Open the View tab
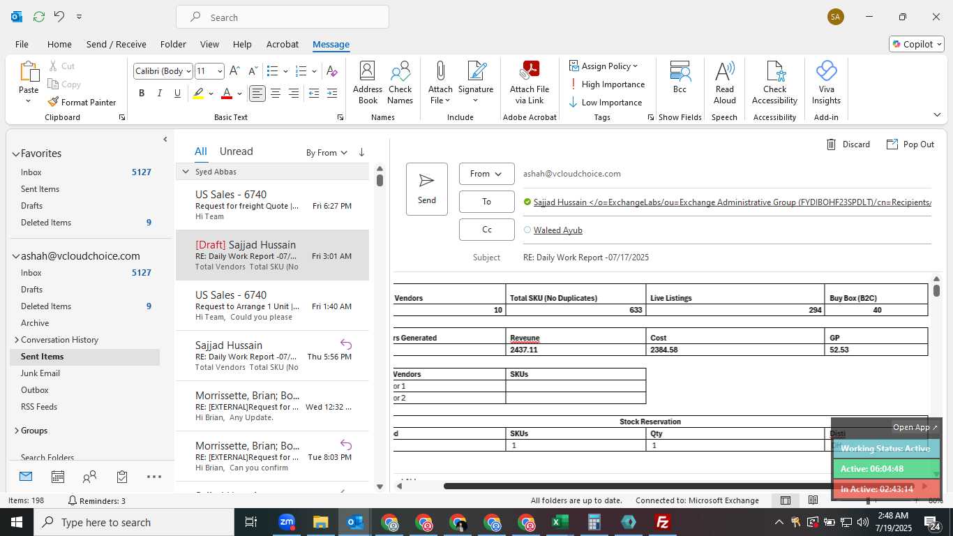This screenshot has width=953, height=536. (x=209, y=44)
